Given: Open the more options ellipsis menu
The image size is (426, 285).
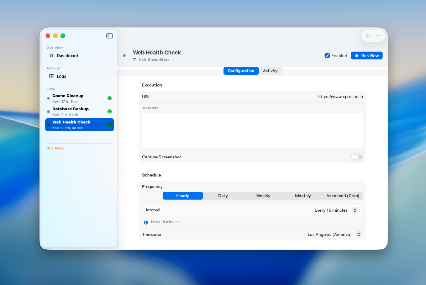Looking at the screenshot, I should point(379,36).
